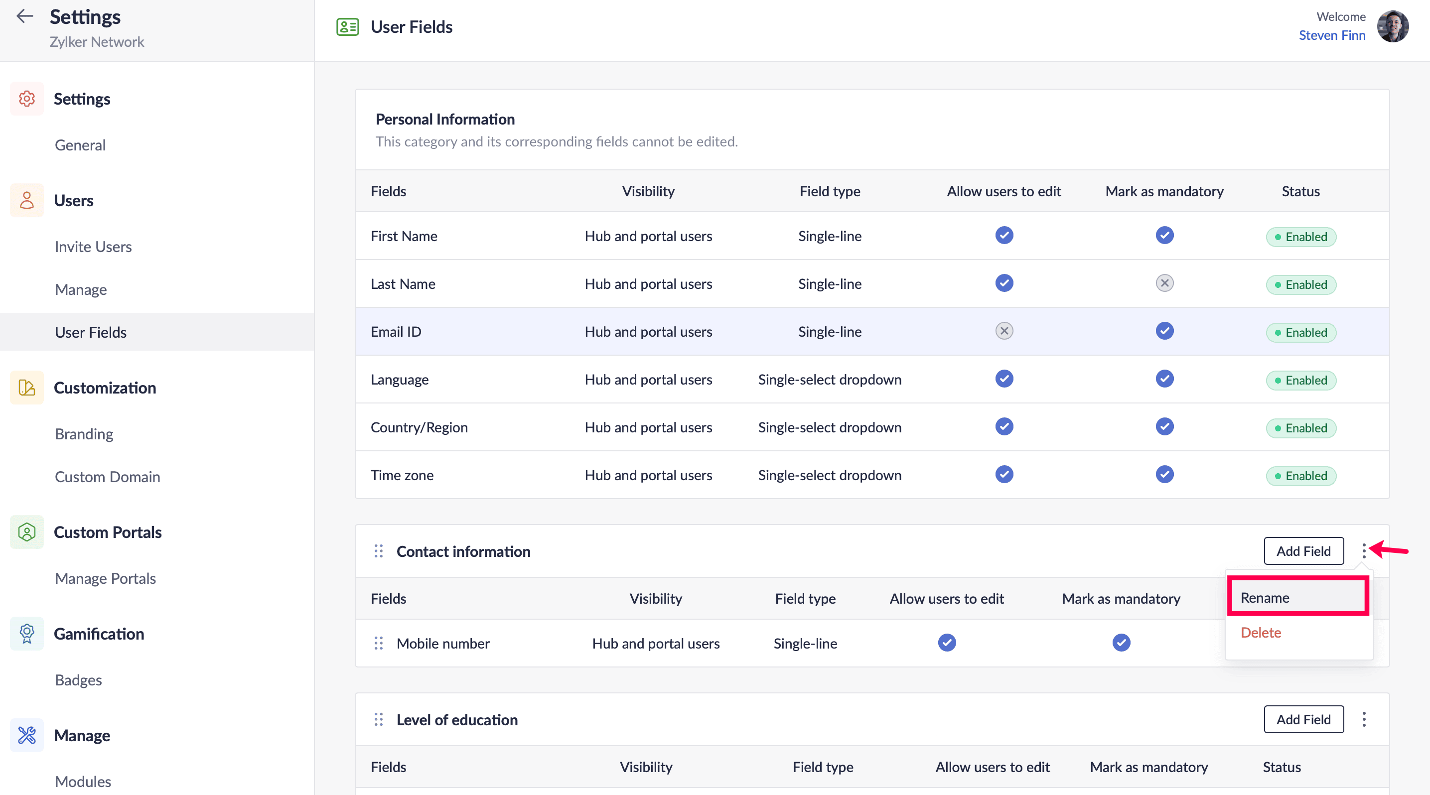Click the Custom Portals shield icon
The image size is (1430, 795).
pyautogui.click(x=26, y=532)
